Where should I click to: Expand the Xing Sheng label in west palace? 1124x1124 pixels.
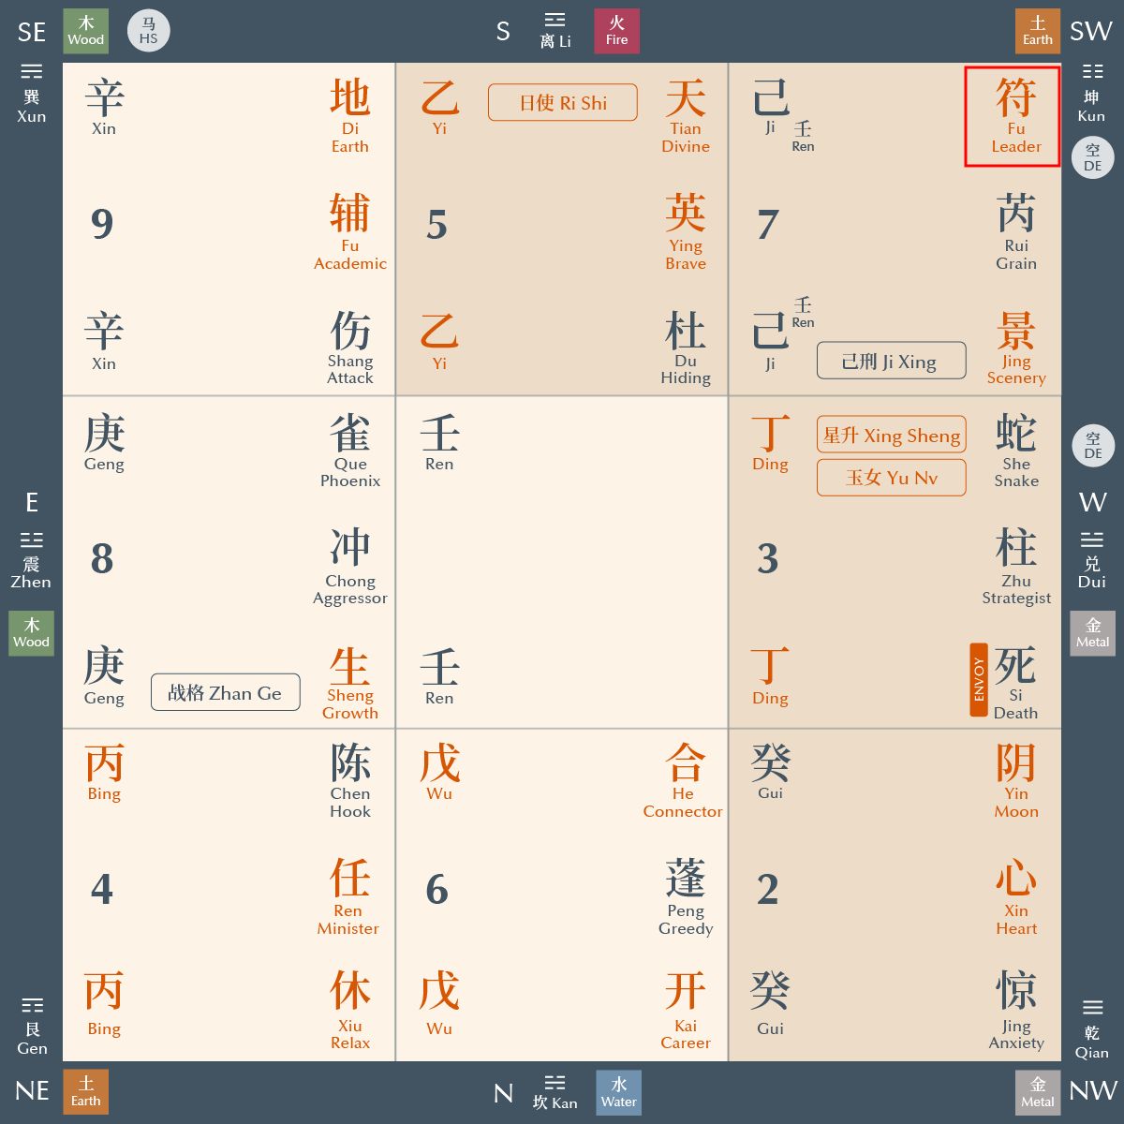891,436
